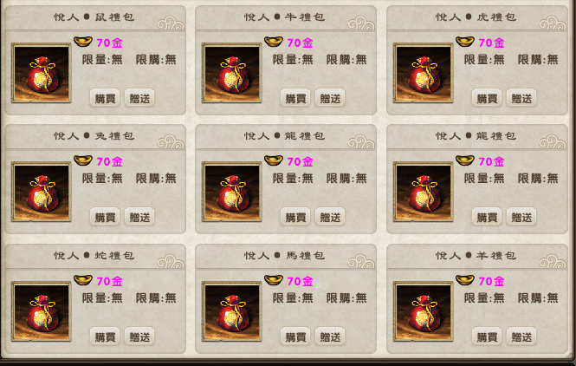Click the gold ingot icon in 羊禮包
The height and width of the screenshot is (366, 576).
pyautogui.click(x=464, y=280)
